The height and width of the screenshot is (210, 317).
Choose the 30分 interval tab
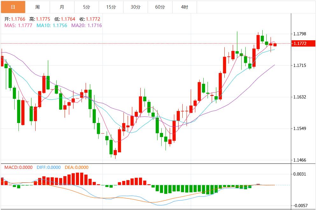point(136,7)
